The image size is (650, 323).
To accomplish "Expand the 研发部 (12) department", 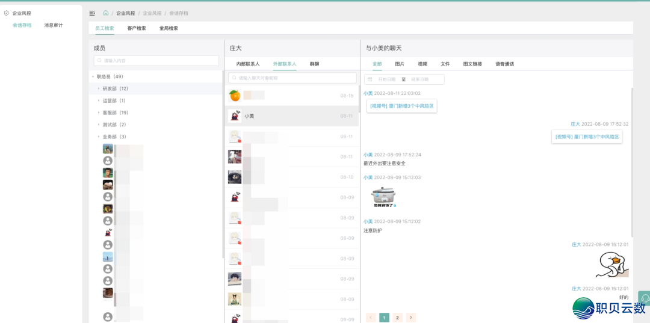I will point(99,88).
